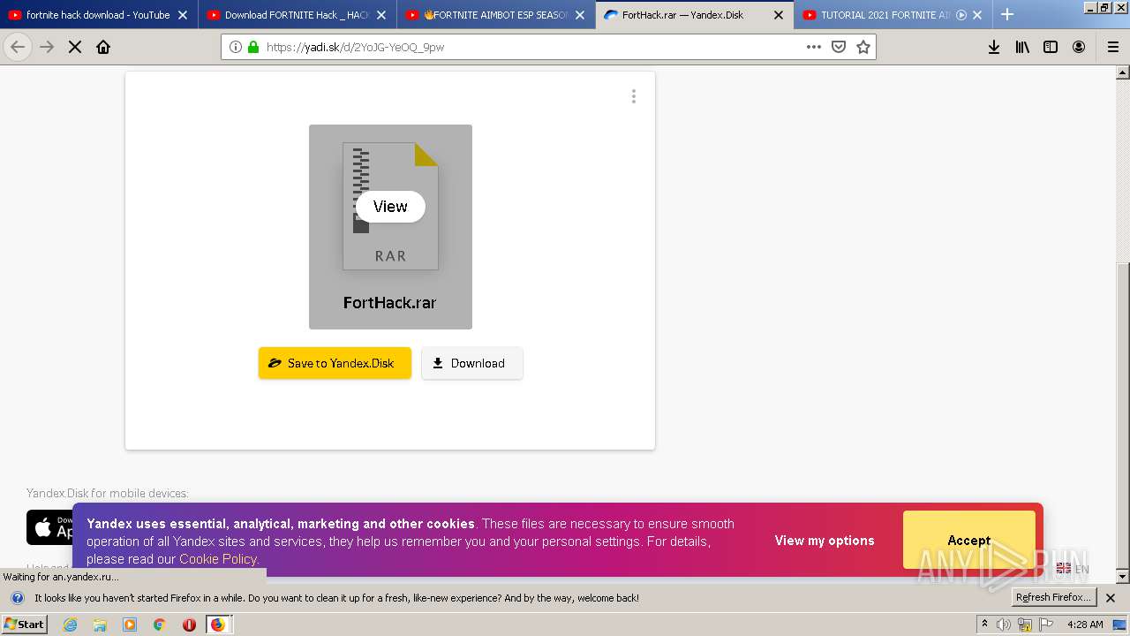Open the App Store download badge
This screenshot has height=636, width=1130.
coord(50,527)
